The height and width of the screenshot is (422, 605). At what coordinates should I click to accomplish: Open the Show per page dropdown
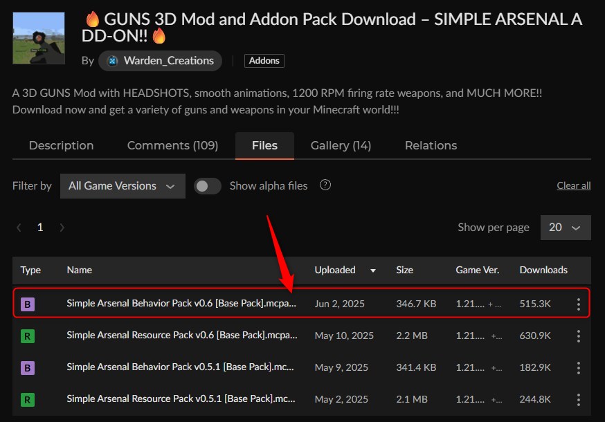tap(566, 227)
